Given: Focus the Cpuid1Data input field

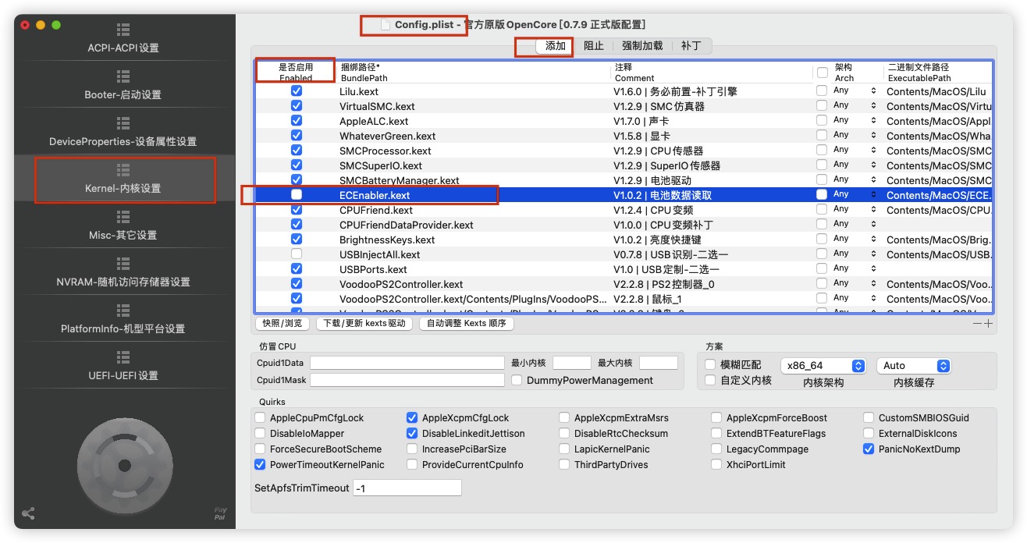Looking at the screenshot, I should pos(407,363).
